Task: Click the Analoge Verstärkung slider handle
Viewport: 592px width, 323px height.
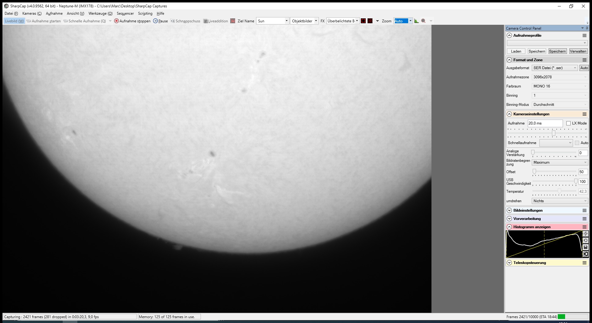Action: point(533,153)
